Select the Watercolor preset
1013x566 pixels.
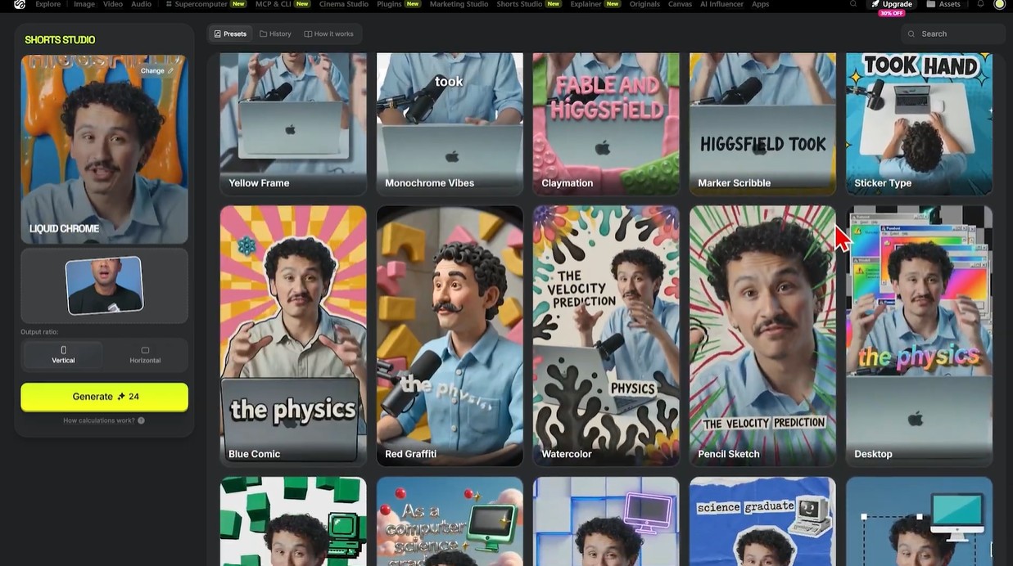tap(606, 335)
